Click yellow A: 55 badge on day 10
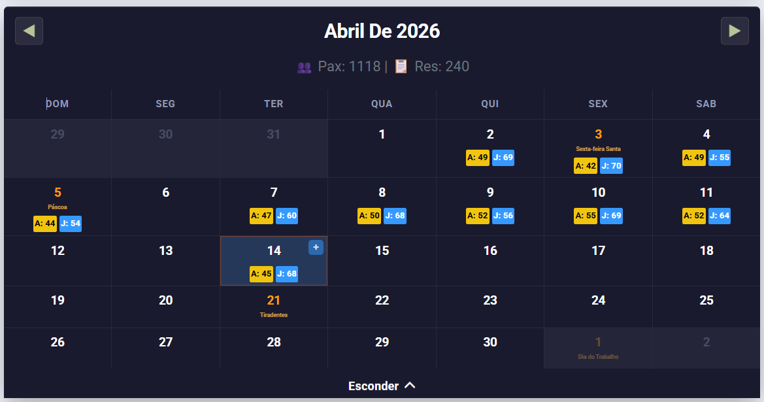 [586, 216]
